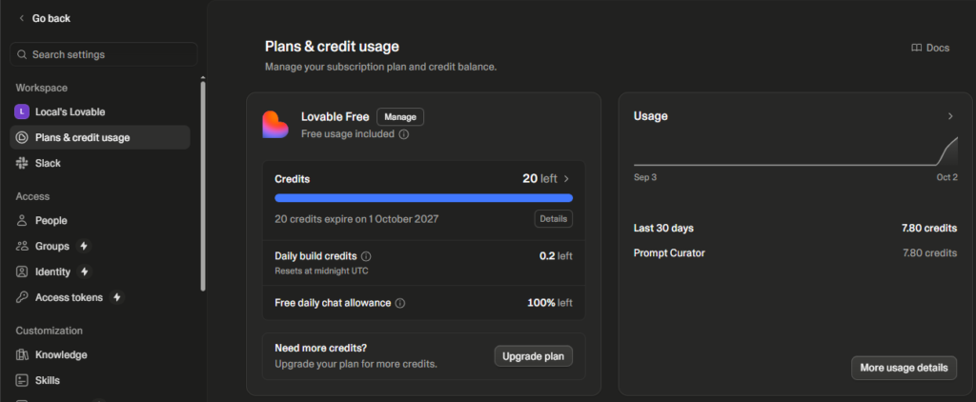Click the '20 left' credits value
976x402 pixels.
pos(539,179)
